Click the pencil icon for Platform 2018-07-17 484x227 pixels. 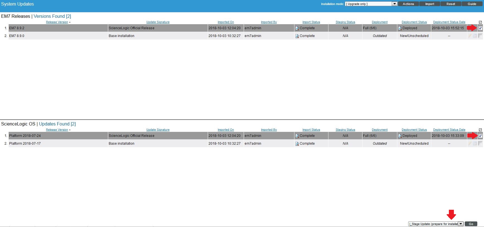point(470,144)
